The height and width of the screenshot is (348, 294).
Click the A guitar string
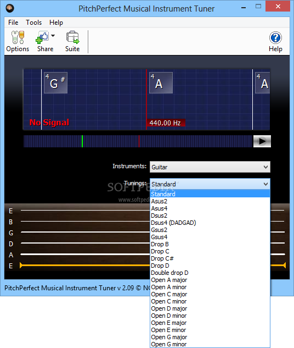(x=85, y=254)
